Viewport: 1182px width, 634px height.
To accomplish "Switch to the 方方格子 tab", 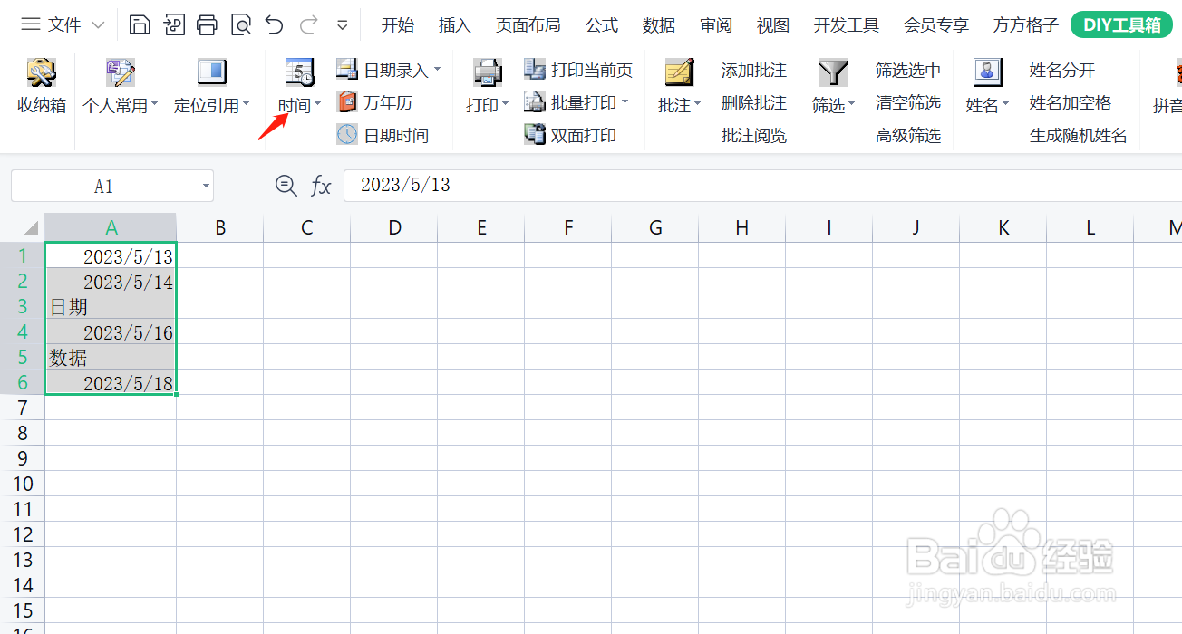I will coord(1025,25).
